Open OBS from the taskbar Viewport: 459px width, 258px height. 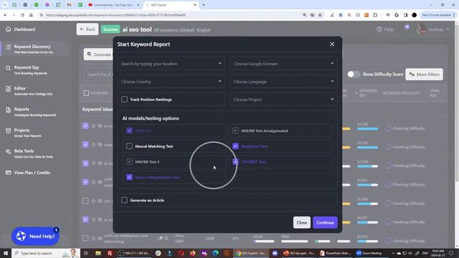[134, 253]
